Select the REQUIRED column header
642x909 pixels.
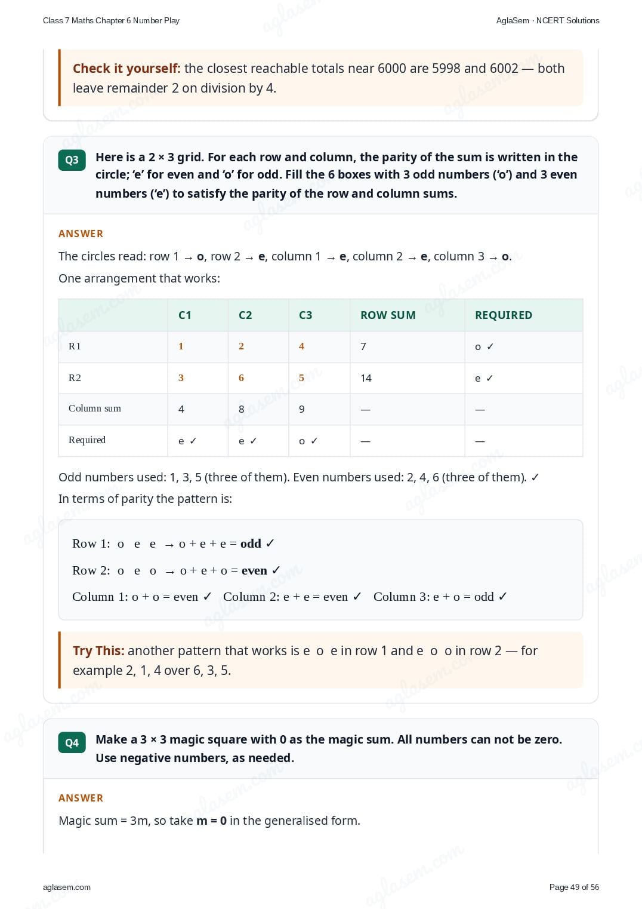pyautogui.click(x=523, y=315)
